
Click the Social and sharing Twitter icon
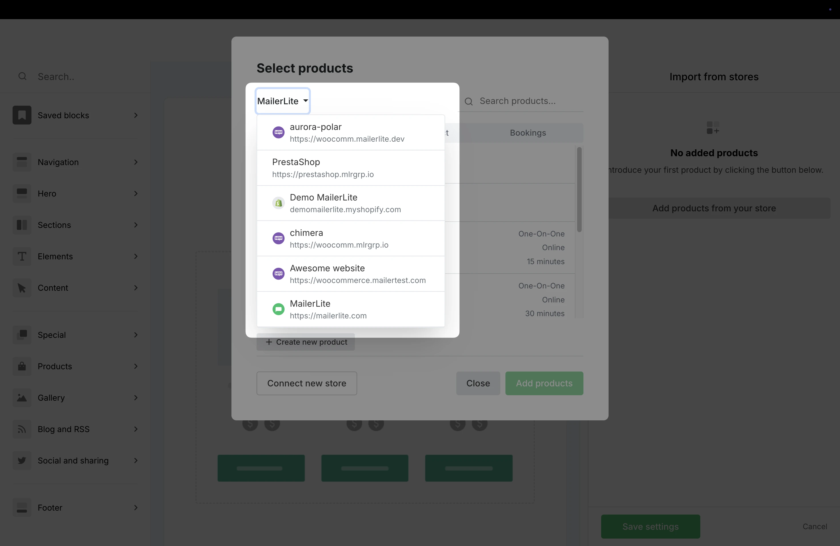pos(22,460)
